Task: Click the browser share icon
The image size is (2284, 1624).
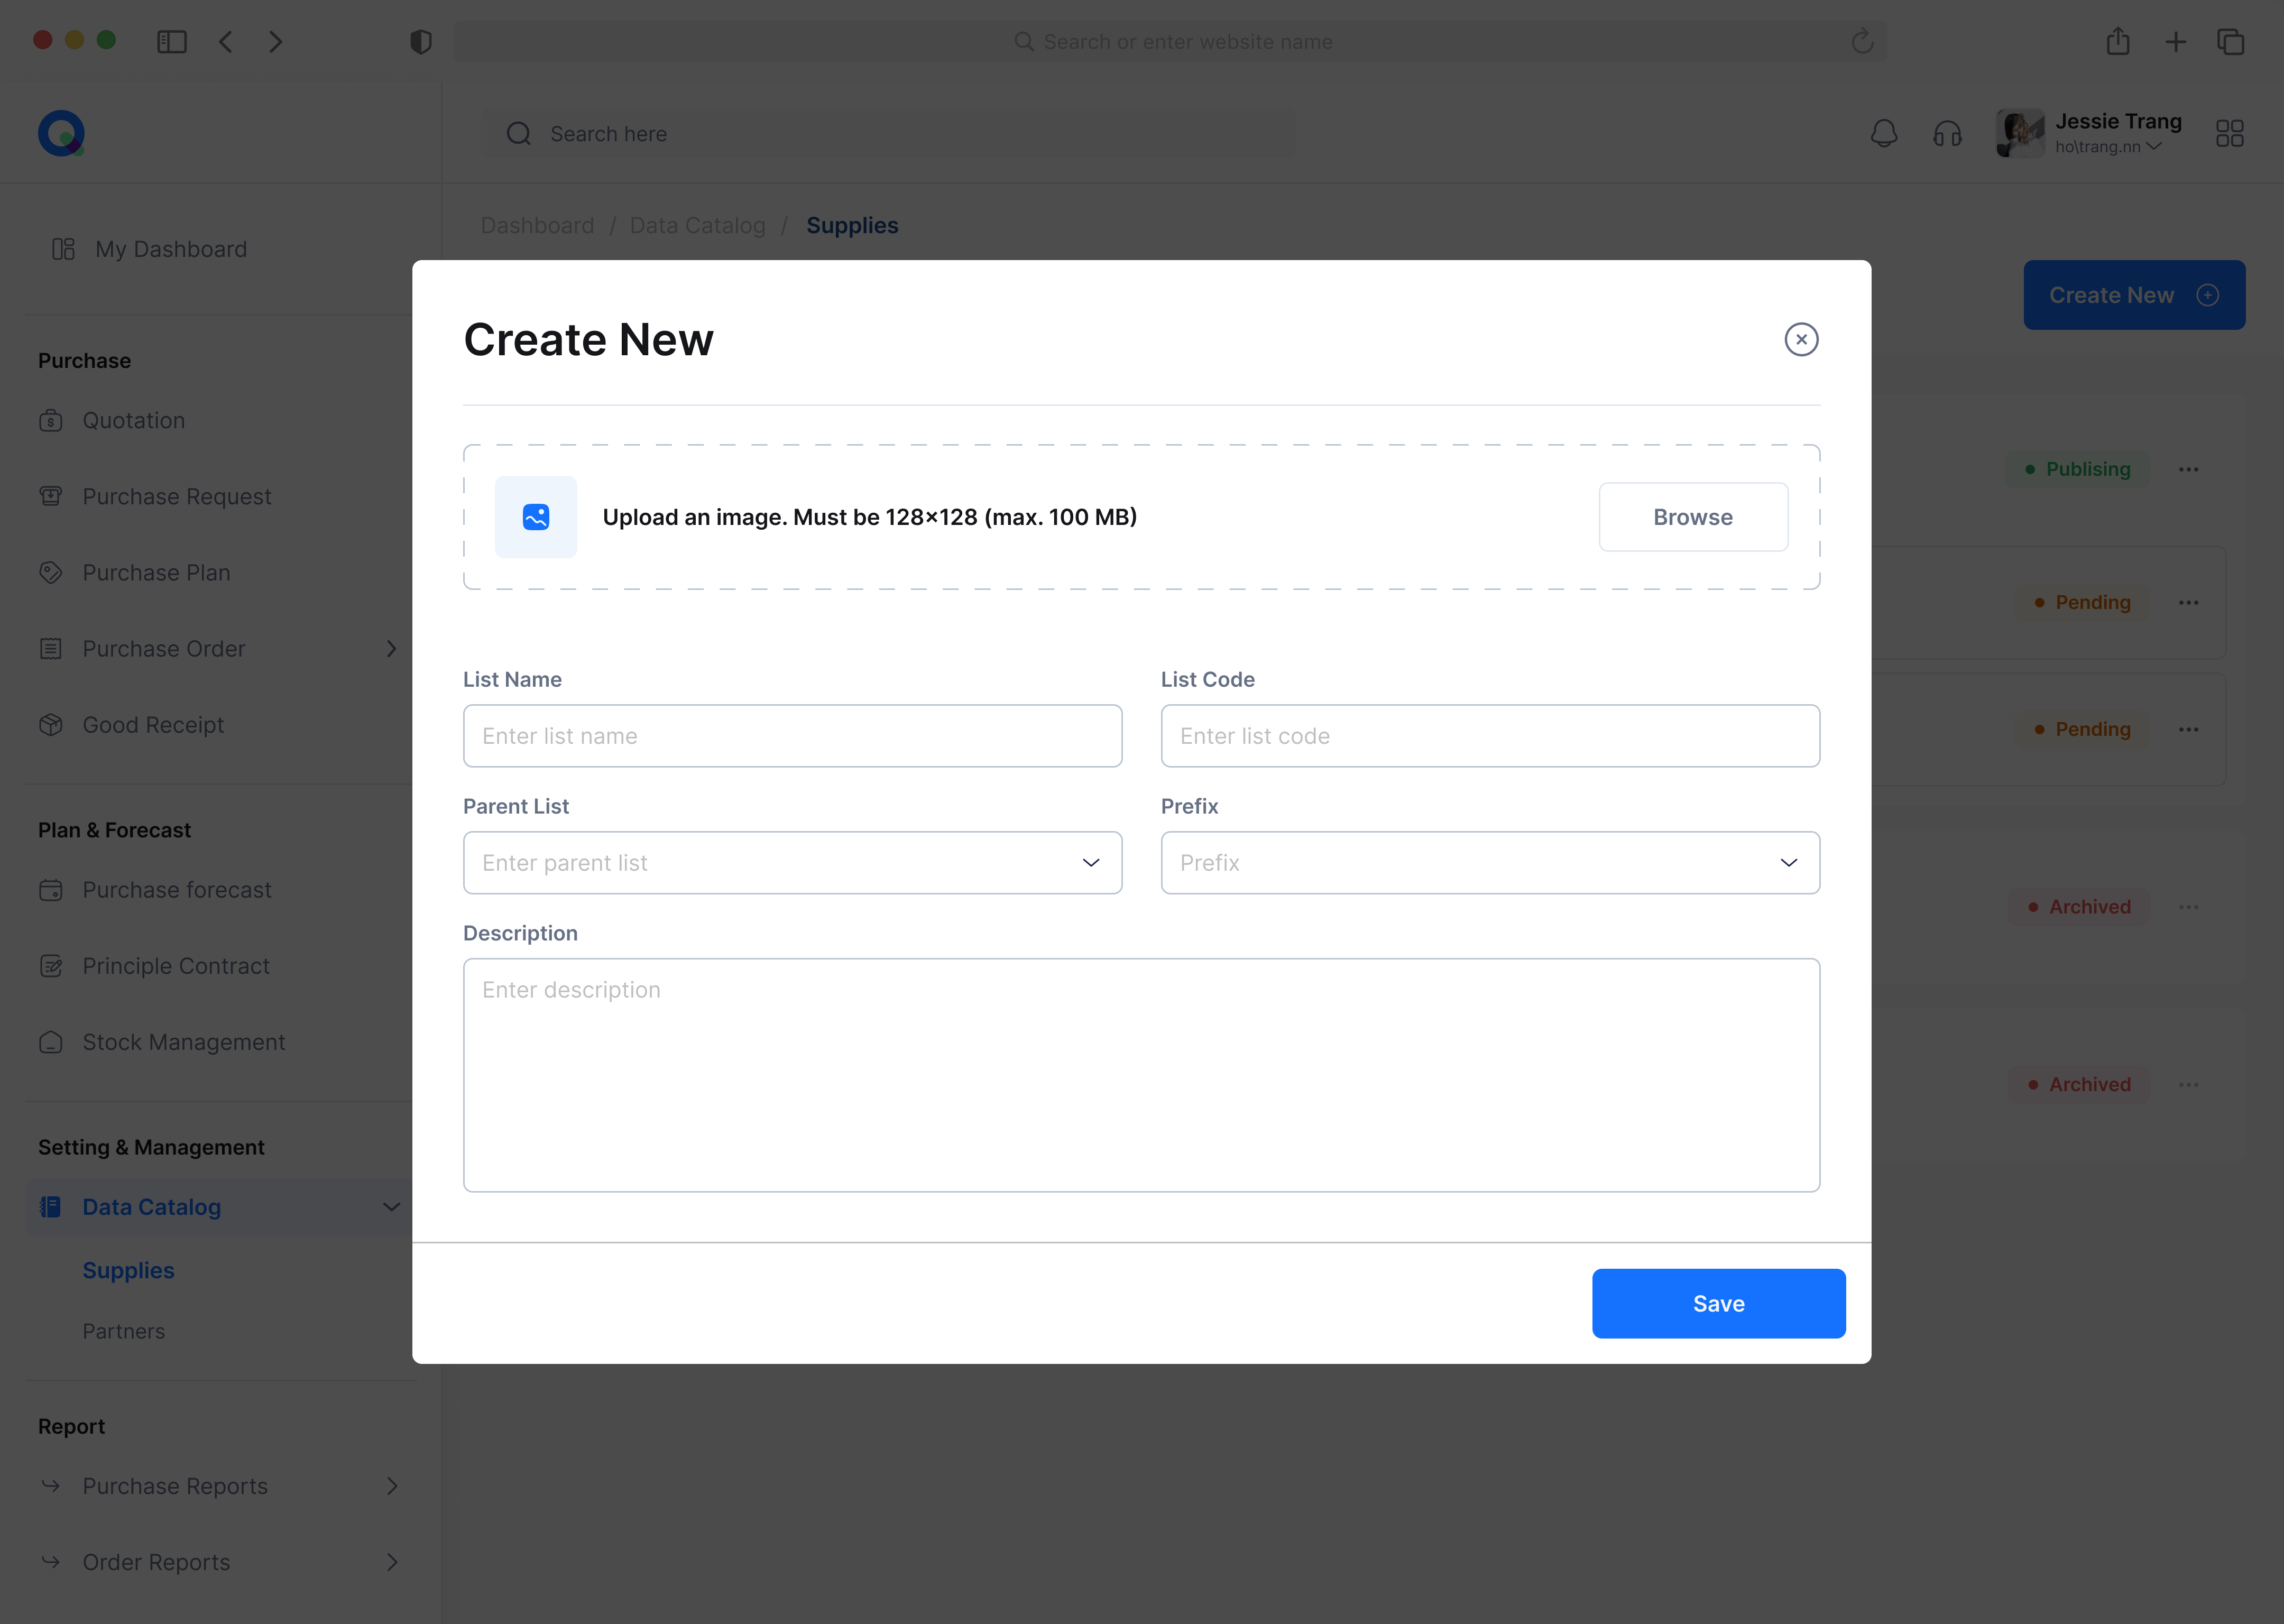Action: pyautogui.click(x=2117, y=41)
